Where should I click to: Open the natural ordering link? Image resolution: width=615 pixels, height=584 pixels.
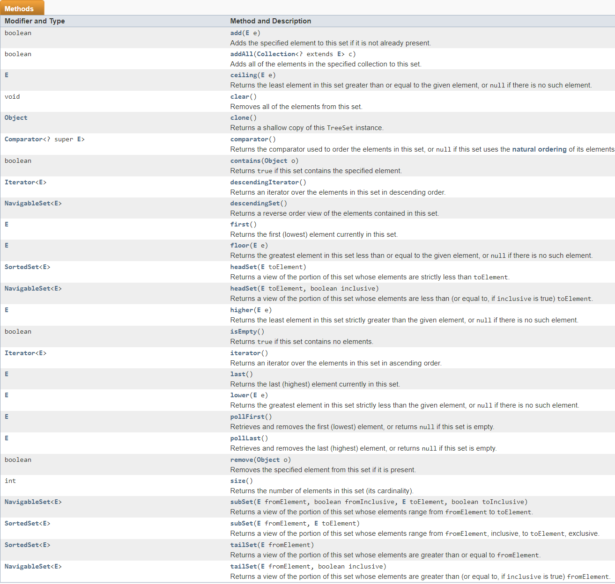tap(539, 149)
